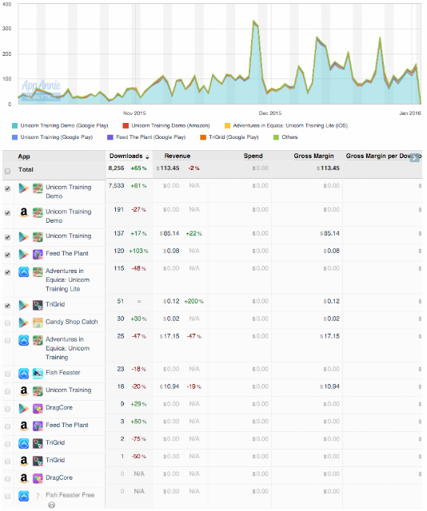This screenshot has width=427, height=511.
Task: Open Candy Shop Catch app thumbnail
Action: coord(38,323)
